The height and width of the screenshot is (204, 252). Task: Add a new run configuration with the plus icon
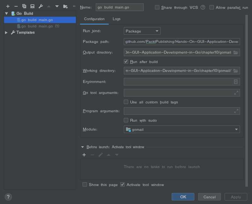point(8,6)
